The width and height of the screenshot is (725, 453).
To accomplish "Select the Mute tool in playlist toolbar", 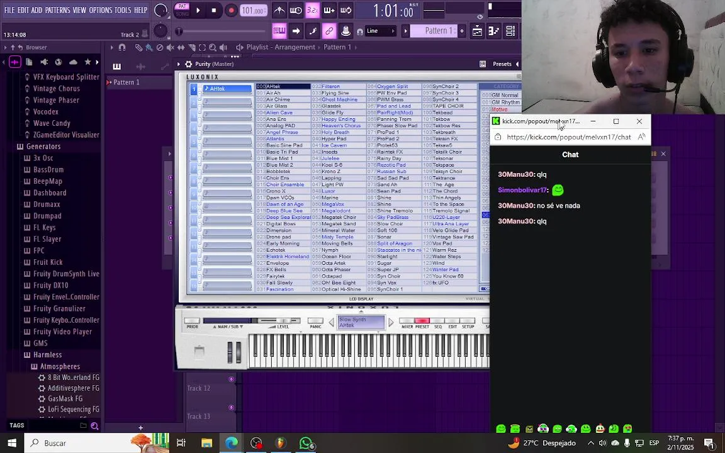I will click(170, 47).
